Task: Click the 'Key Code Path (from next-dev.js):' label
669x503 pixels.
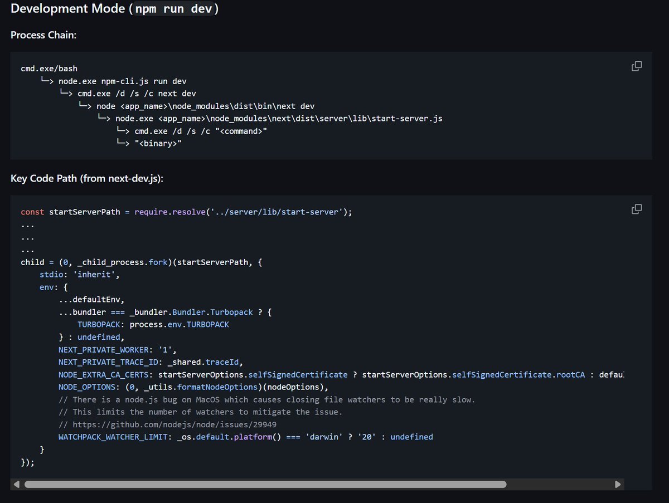Action: 87,178
